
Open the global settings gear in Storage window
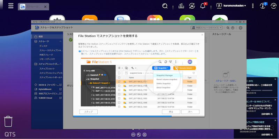241,28
